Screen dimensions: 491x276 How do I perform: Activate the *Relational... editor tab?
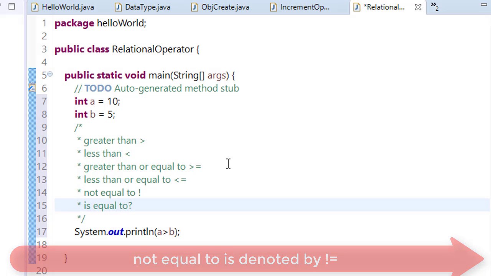(x=380, y=7)
